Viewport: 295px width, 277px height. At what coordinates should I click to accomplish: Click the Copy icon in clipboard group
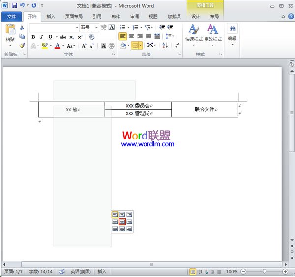[22, 36]
